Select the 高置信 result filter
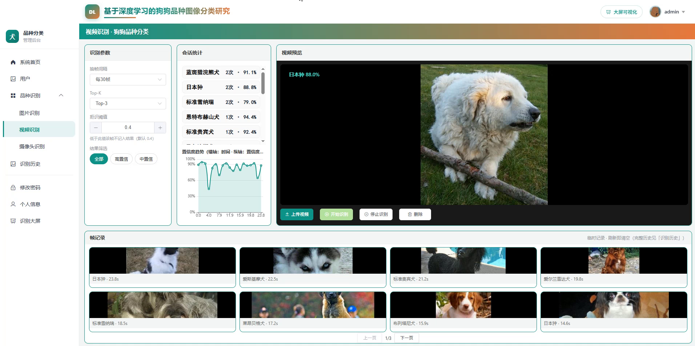The height and width of the screenshot is (346, 695). (x=121, y=159)
